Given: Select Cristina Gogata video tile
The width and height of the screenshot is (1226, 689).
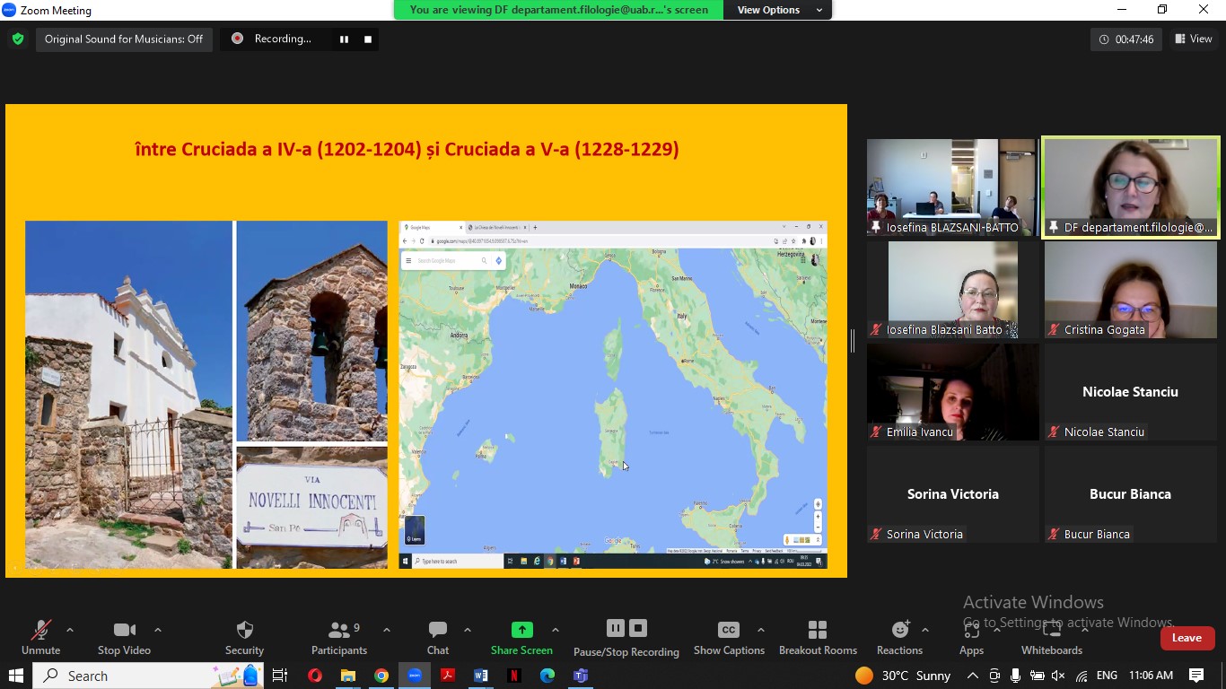Looking at the screenshot, I should click(1130, 289).
